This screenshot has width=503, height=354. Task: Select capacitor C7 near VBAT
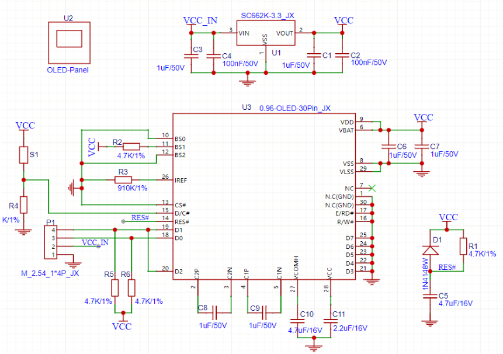pyautogui.click(x=420, y=145)
